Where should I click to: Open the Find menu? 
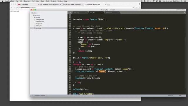pos(33,1)
